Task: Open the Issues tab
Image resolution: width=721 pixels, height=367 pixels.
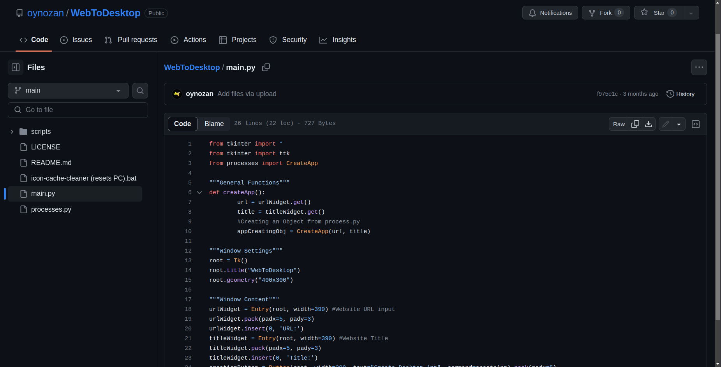Action: coord(76,40)
